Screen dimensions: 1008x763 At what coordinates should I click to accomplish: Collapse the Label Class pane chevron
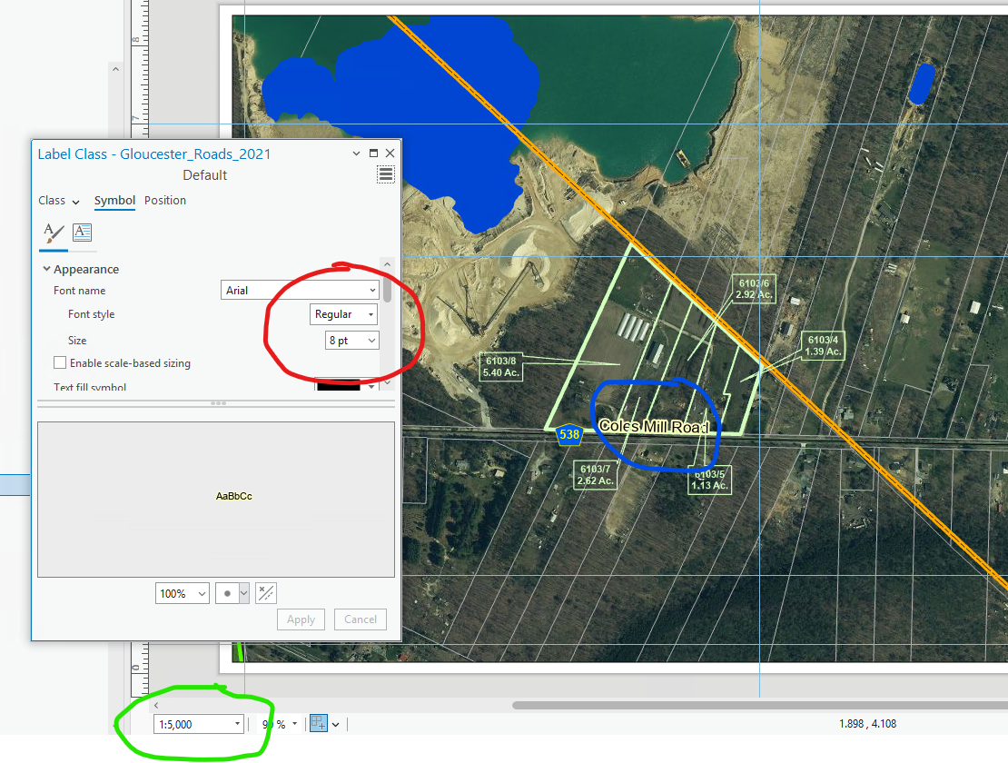click(356, 154)
